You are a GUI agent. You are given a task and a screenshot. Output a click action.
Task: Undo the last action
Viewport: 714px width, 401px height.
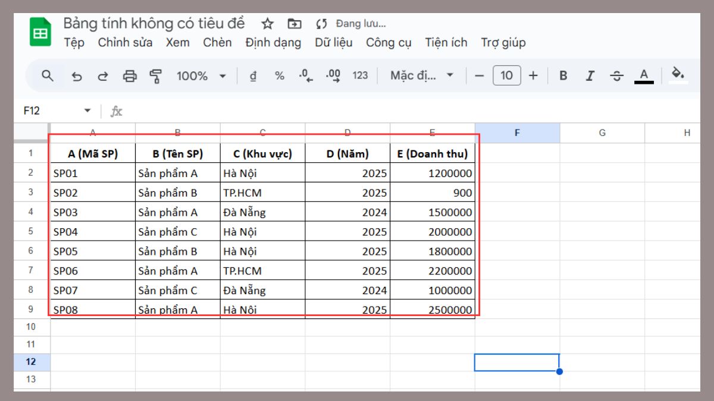[x=76, y=76]
